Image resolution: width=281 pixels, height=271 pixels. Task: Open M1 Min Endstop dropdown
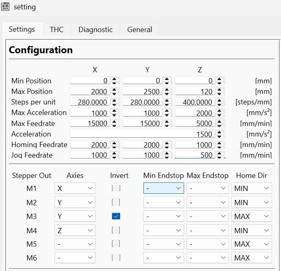tap(163, 188)
